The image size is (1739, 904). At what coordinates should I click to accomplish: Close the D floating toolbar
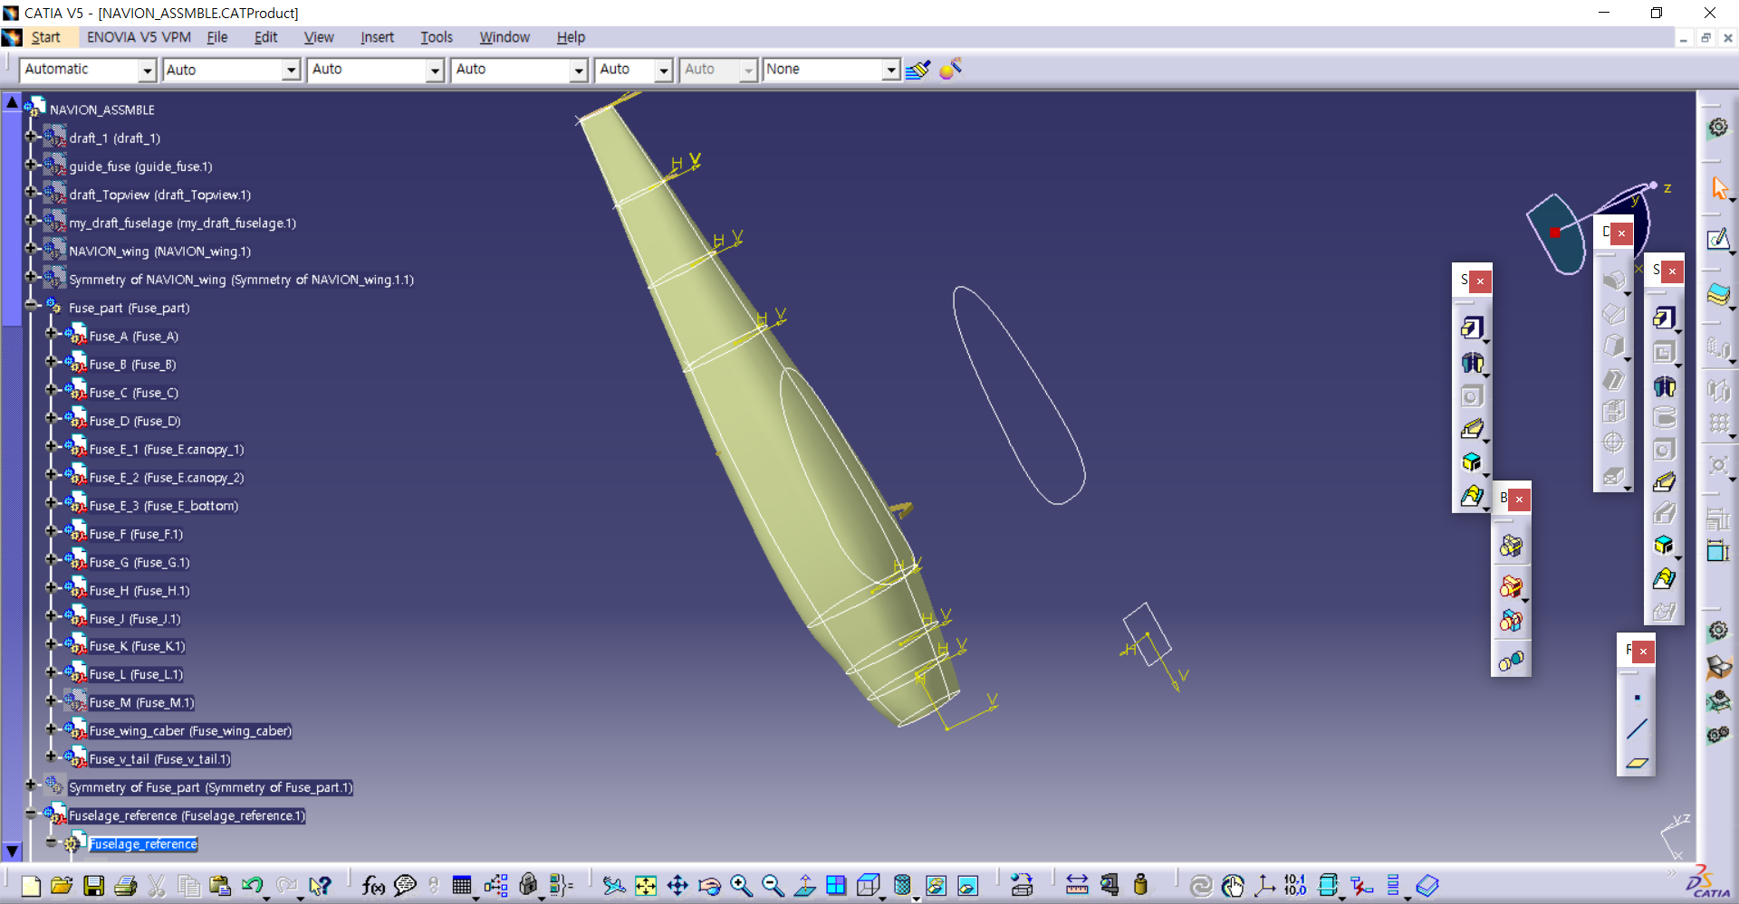coord(1621,233)
